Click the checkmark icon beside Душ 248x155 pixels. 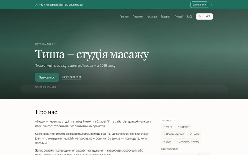(x=164, y=142)
